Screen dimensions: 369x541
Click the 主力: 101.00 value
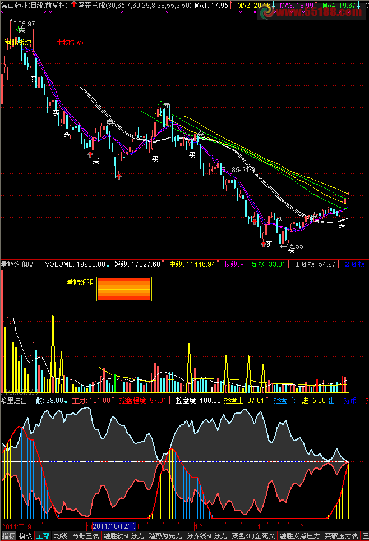pos(91,401)
